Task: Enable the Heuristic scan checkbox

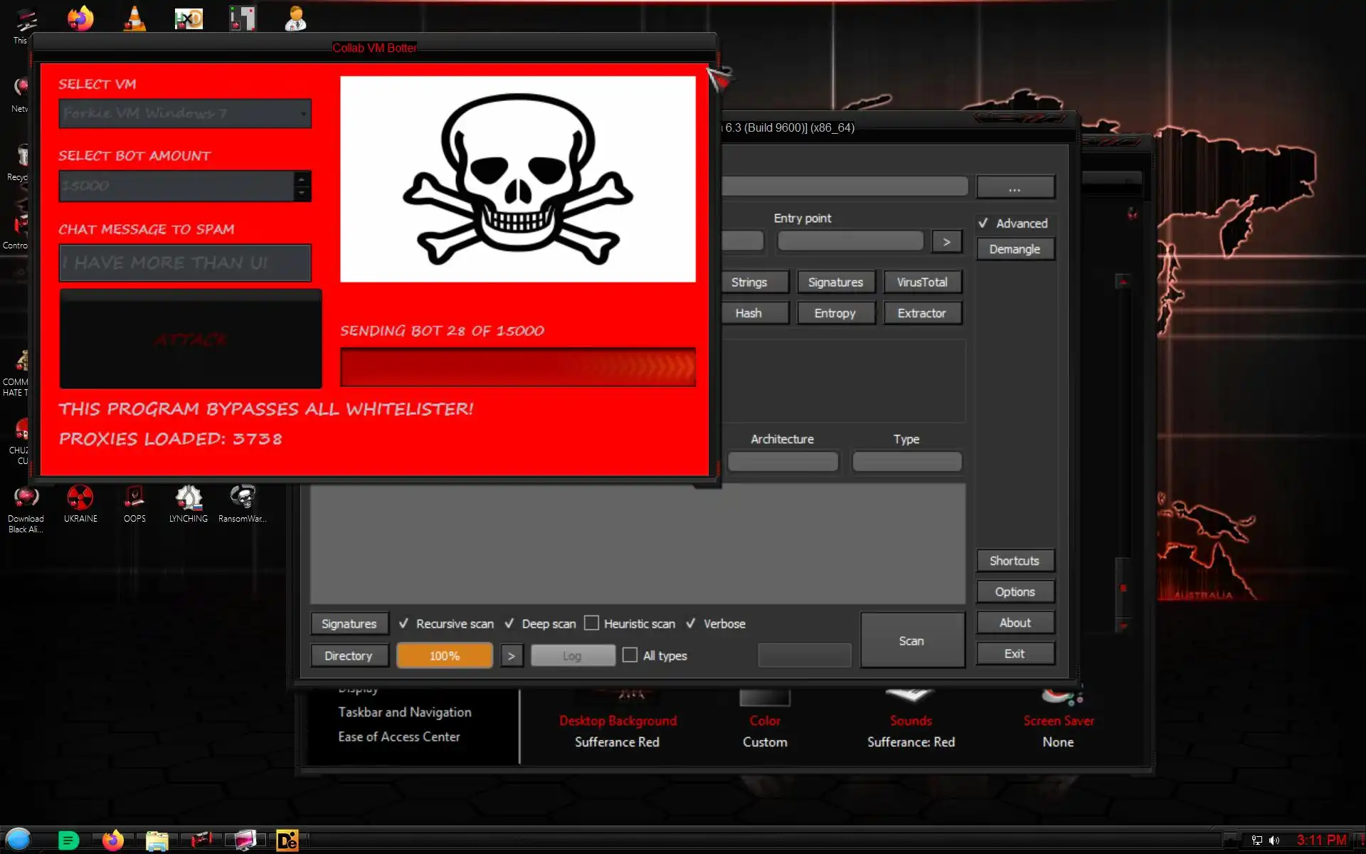Action: [x=591, y=623]
